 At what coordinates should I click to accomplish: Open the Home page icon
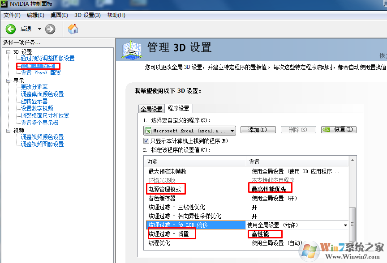point(73,29)
